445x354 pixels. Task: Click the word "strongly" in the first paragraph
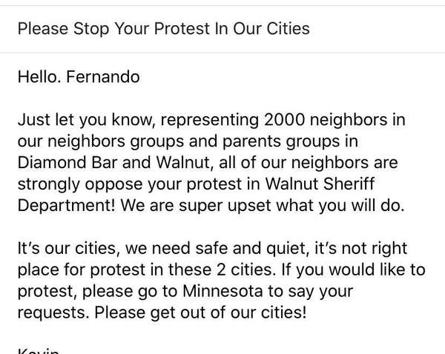coord(49,184)
